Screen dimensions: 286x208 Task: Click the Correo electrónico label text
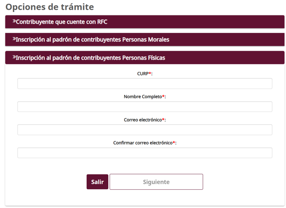[143, 120]
